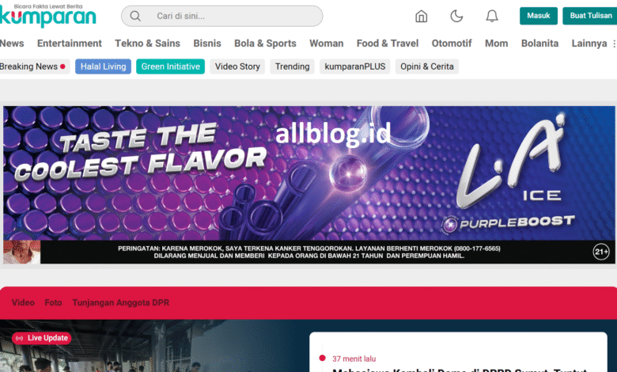617x372 pixels.
Task: Open the Tekno & Sains category
Action: point(148,44)
